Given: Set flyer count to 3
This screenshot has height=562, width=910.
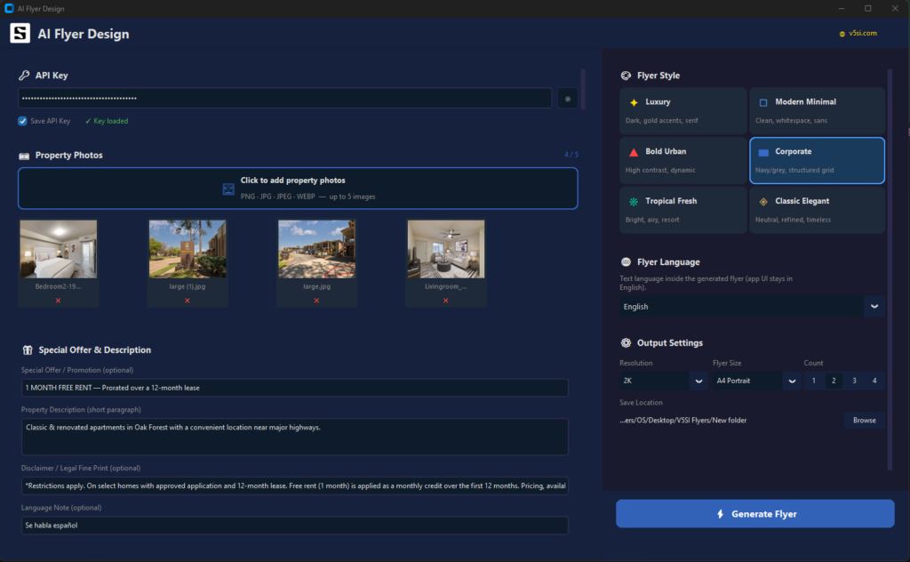Looking at the screenshot, I should 854,381.
